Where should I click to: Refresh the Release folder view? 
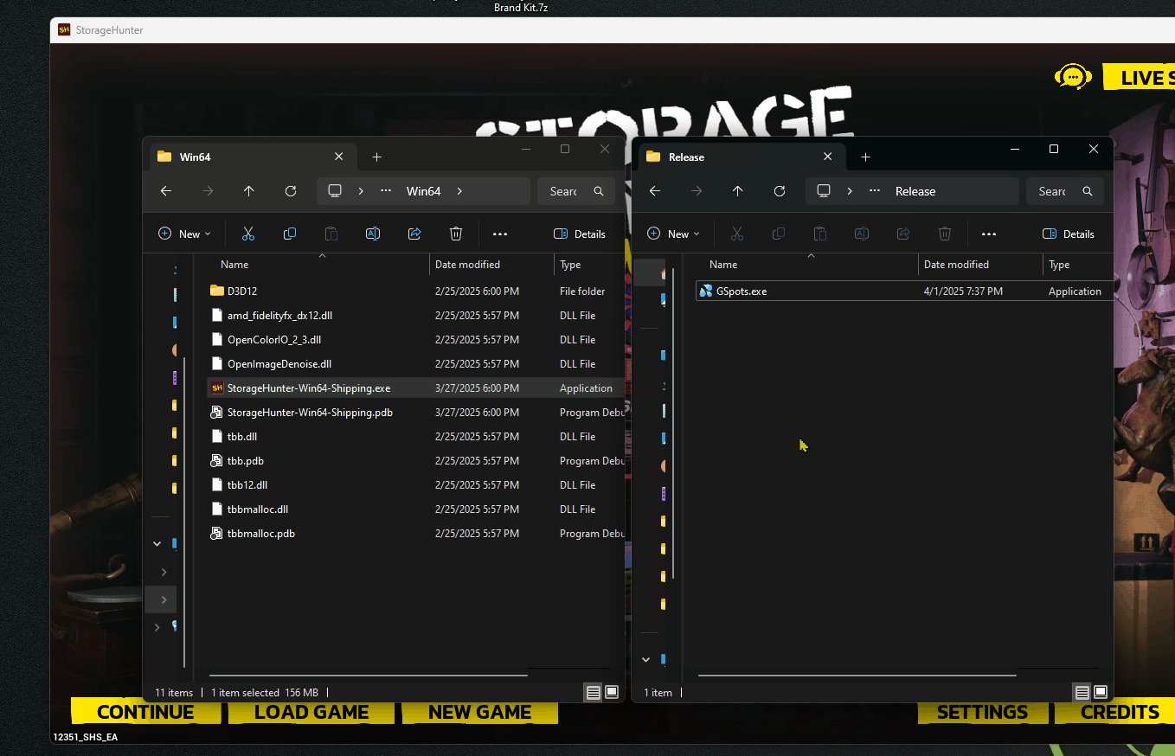(780, 191)
